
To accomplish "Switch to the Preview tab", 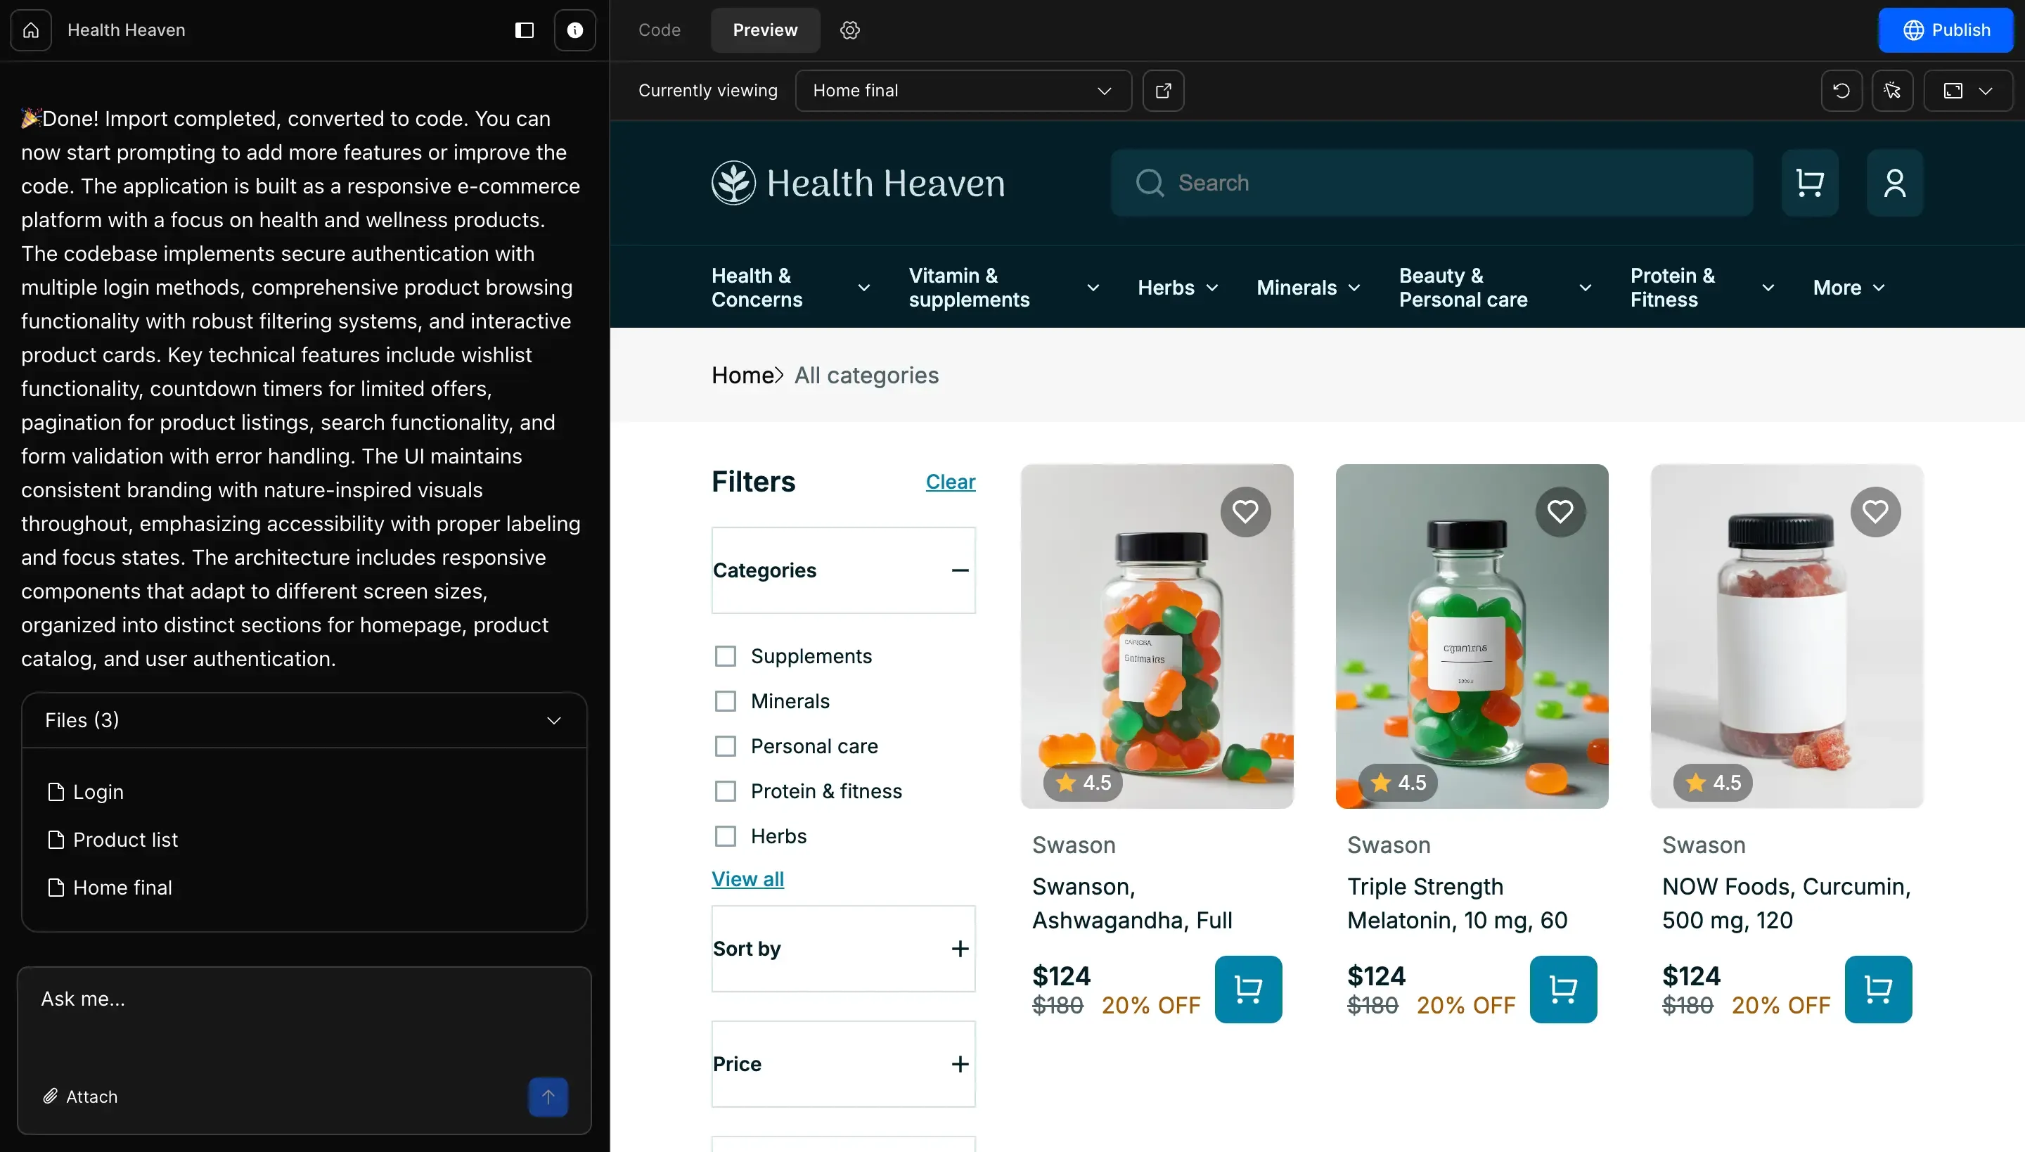I will click(x=765, y=30).
